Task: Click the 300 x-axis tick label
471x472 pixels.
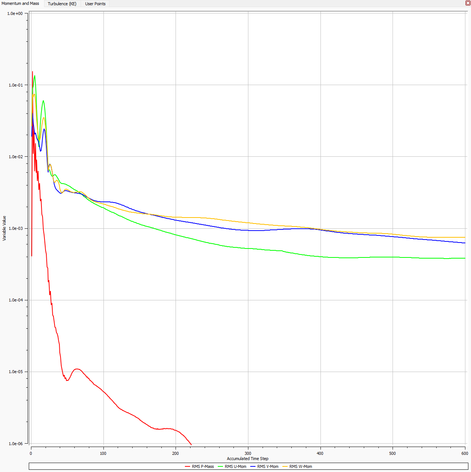Action: (248, 453)
